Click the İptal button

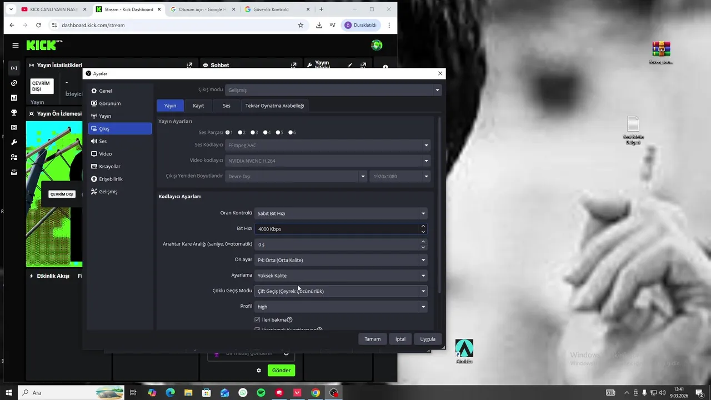[x=400, y=339]
